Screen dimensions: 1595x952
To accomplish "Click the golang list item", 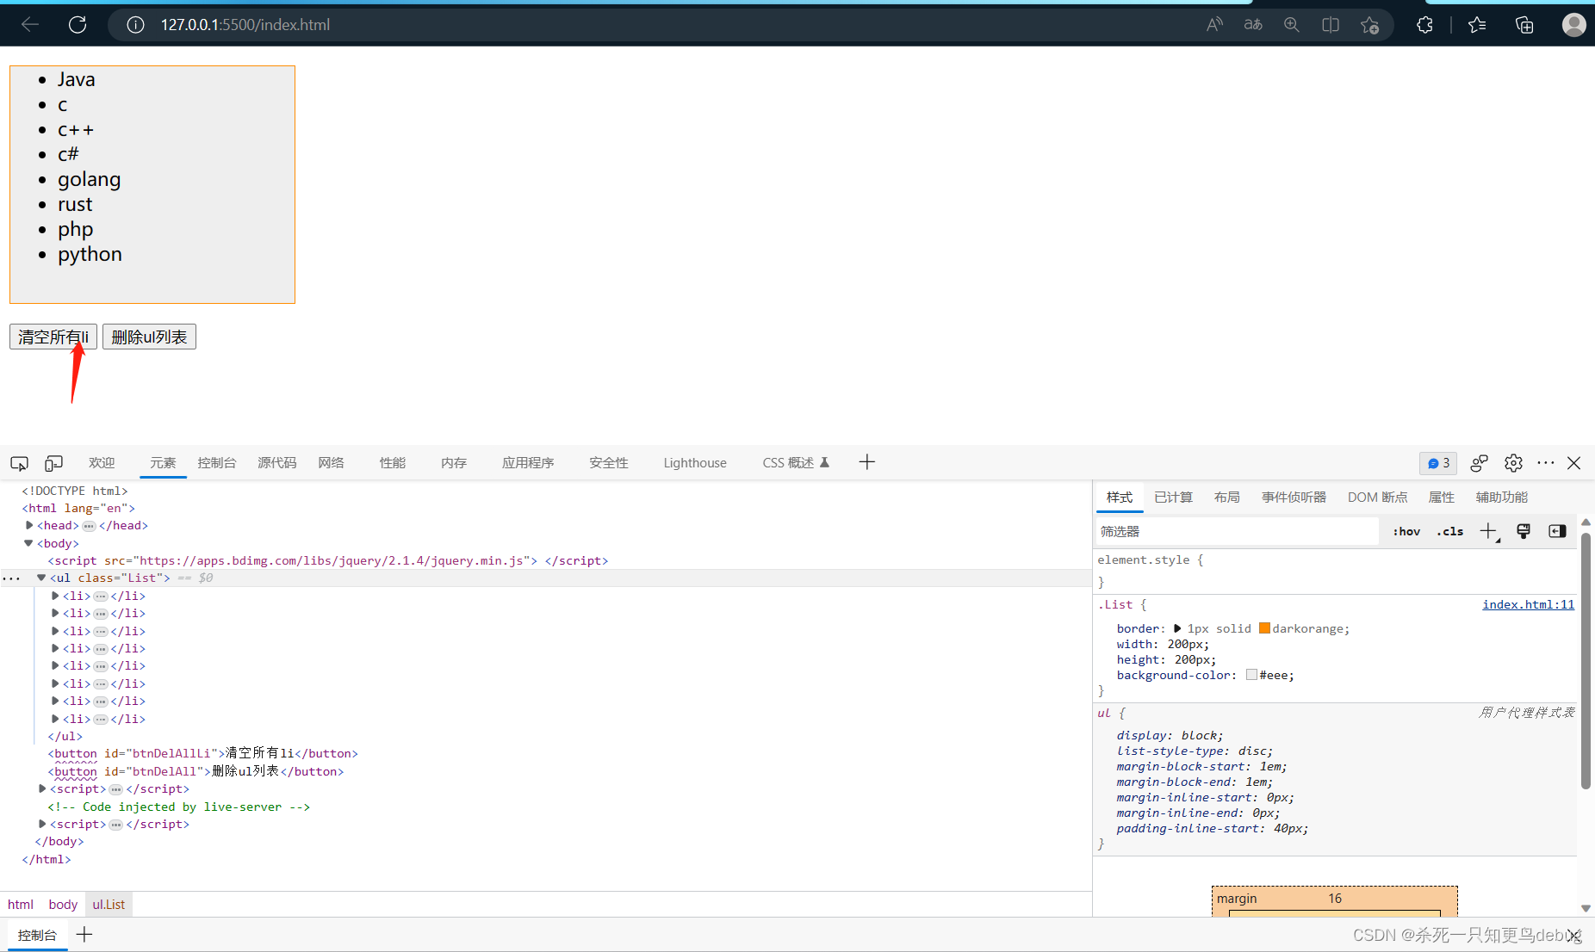I will 90,179.
